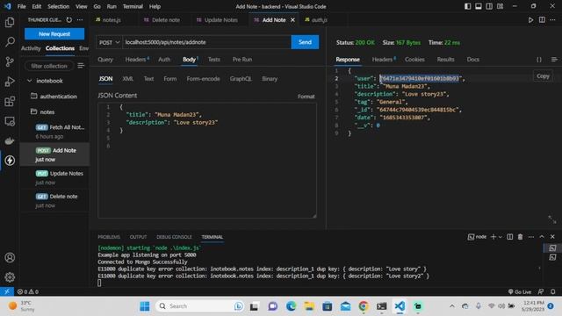
Task: Expand the response panel fullscreen icon
Action: 552,219
